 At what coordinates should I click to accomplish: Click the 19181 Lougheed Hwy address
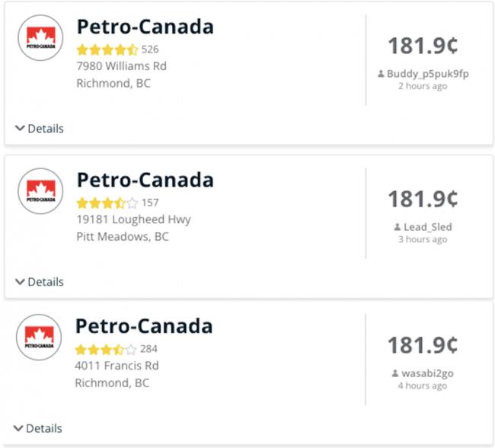pyautogui.click(x=133, y=219)
